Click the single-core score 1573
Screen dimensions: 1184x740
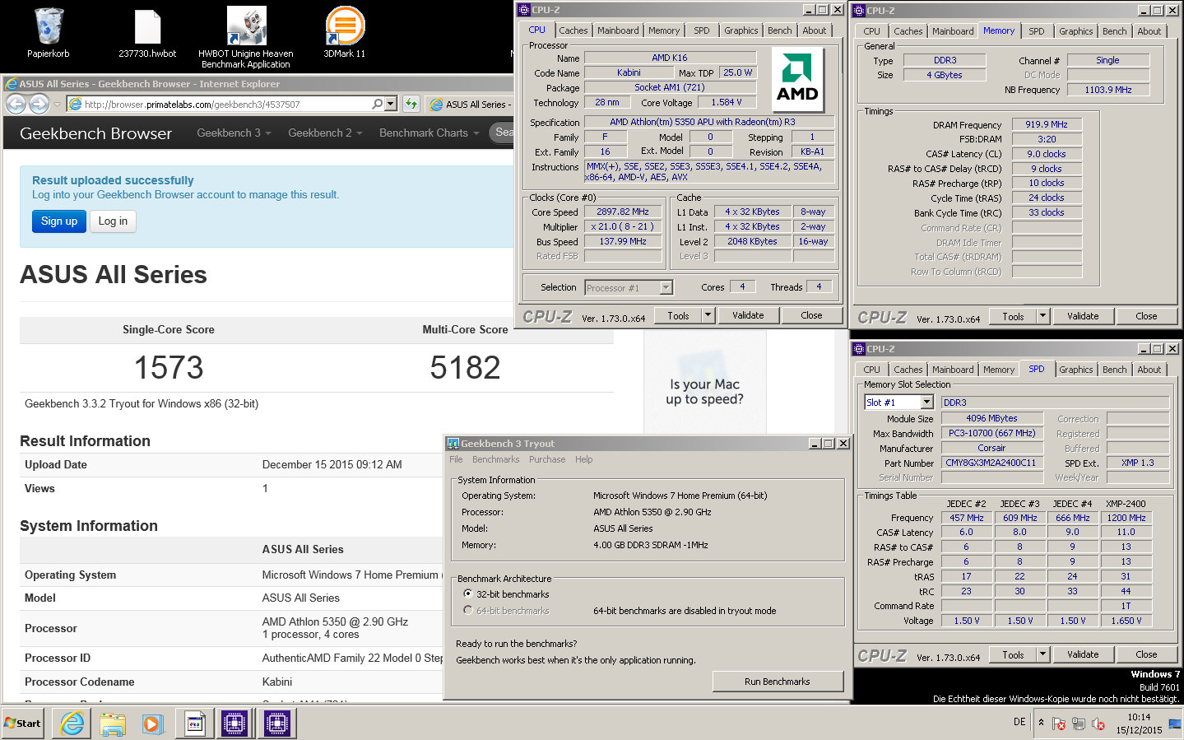click(169, 367)
